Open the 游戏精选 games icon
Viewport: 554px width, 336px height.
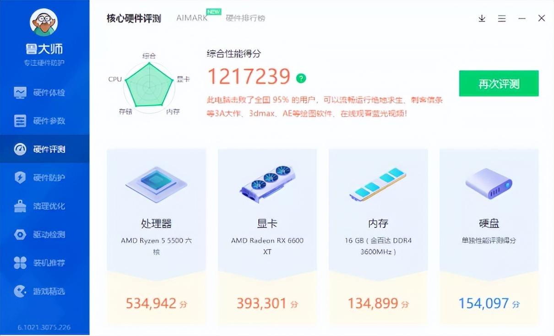(20, 291)
